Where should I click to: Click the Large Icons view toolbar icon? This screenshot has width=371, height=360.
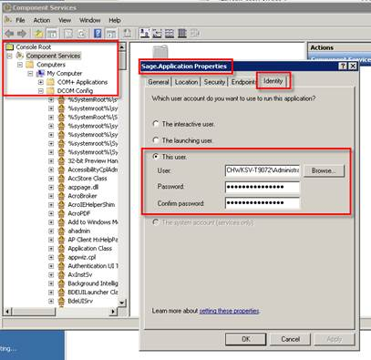(145, 34)
